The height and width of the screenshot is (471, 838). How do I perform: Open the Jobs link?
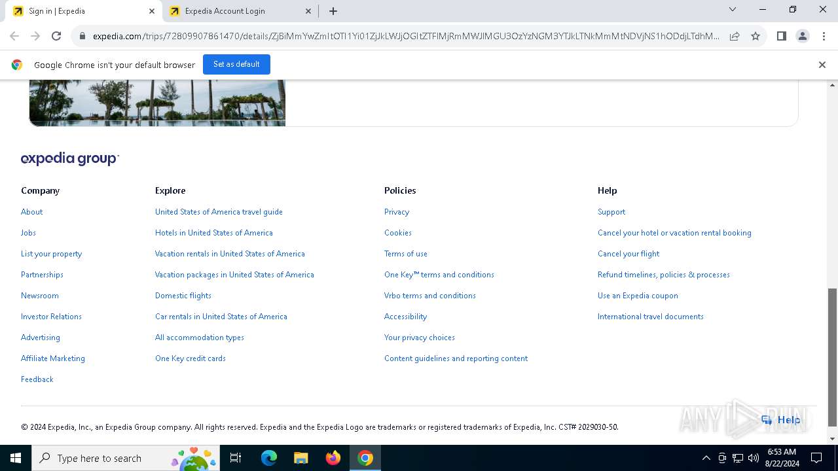pos(28,233)
